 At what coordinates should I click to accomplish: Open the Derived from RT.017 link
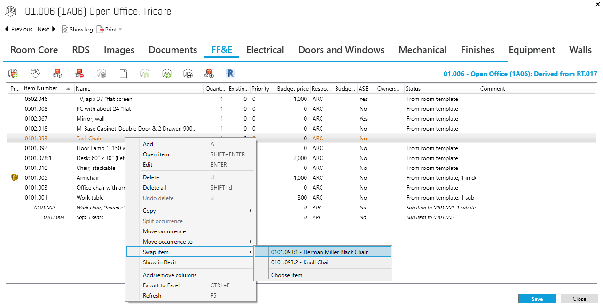[x=520, y=74]
